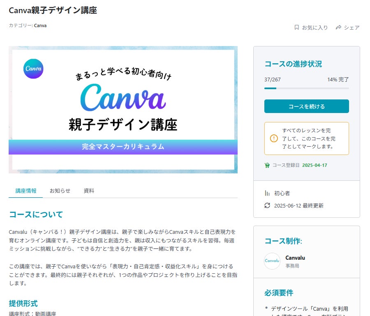This screenshot has height=316, width=370.
Task: Open the Canva category link
Action: [40, 25]
